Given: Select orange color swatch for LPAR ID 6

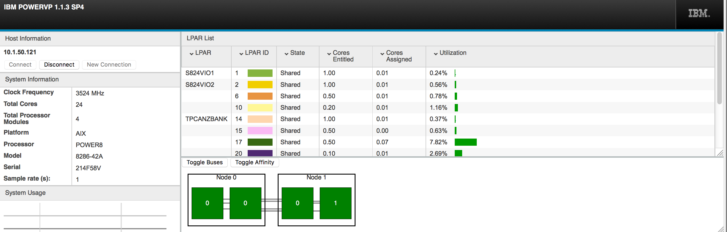Looking at the screenshot, I should tap(260, 96).
